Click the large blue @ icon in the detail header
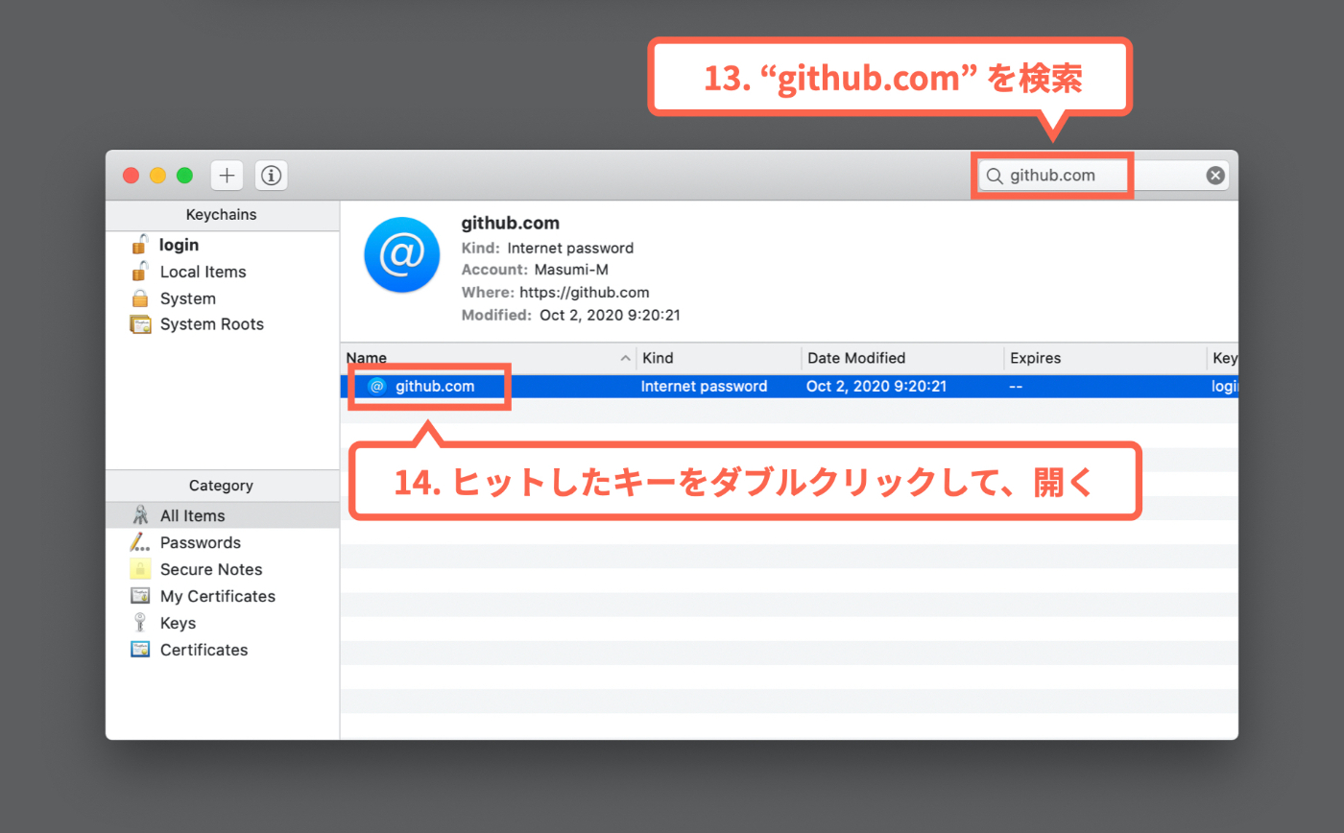Screen dimensions: 1344x833 coord(401,255)
